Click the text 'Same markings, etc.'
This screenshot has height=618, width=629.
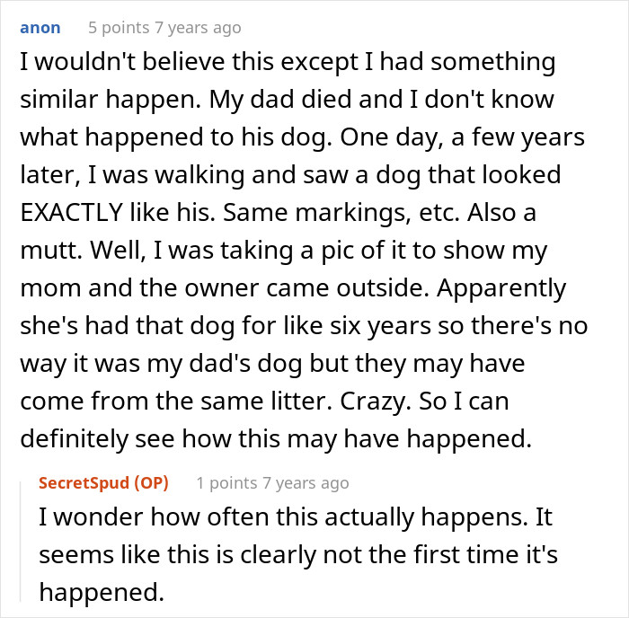341,213
